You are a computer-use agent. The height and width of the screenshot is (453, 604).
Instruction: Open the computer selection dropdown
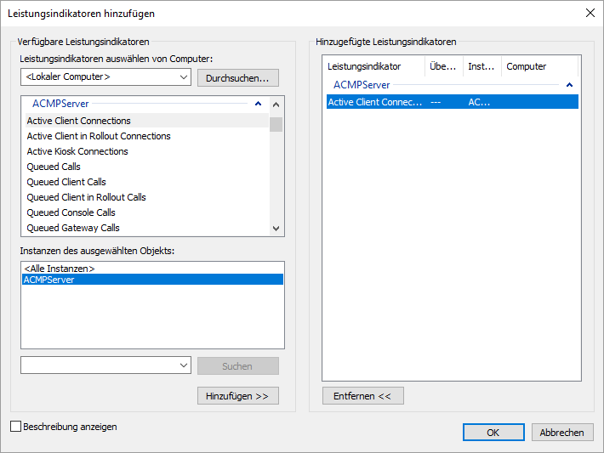point(185,78)
